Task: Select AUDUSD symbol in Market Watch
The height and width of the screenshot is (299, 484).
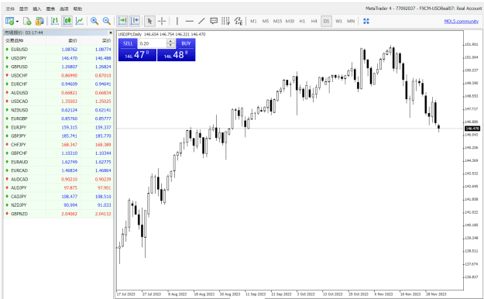Action: [19, 92]
